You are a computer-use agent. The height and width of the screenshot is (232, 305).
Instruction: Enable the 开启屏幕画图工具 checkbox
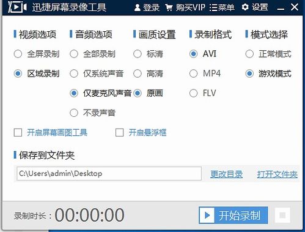[18, 132]
